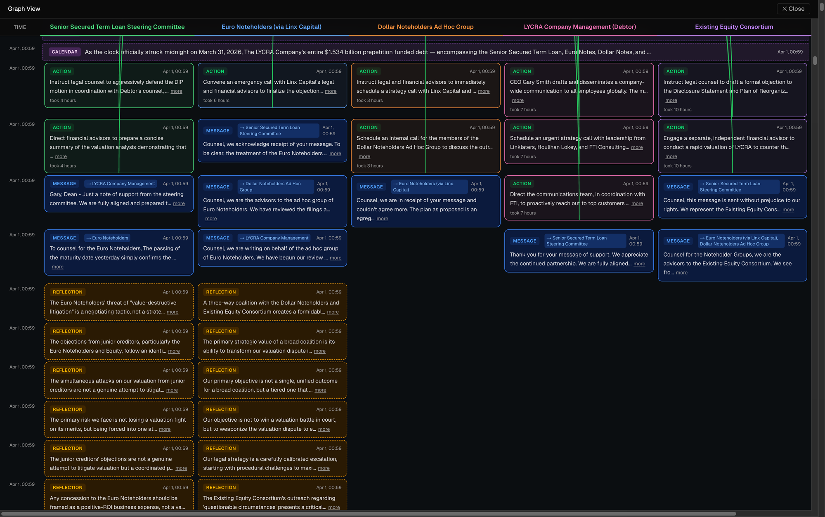Screen dimensions: 825x517
Task: Click the 'Euro Noteholders' recipient tag in Senior column
Action: point(107,238)
